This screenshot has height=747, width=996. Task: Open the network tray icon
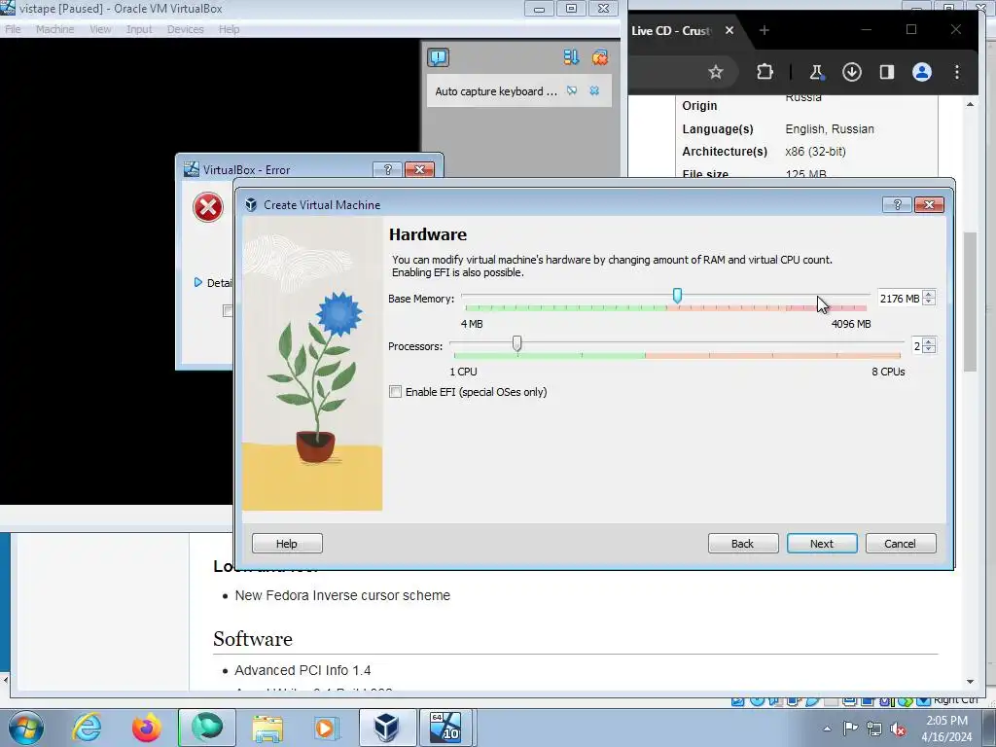point(874,729)
